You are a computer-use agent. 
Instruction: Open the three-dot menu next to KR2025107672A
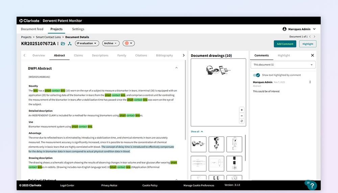[58, 43]
